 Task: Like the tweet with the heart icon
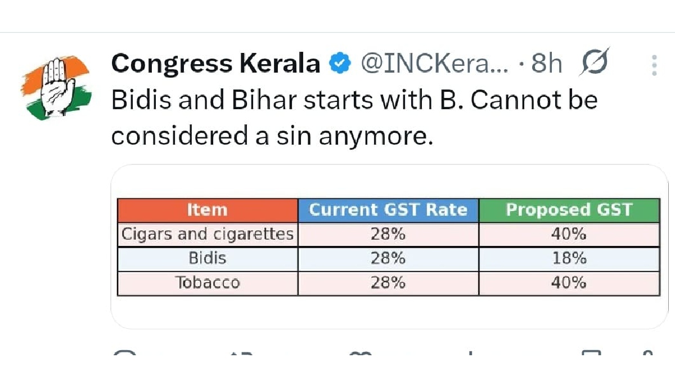pos(360,354)
